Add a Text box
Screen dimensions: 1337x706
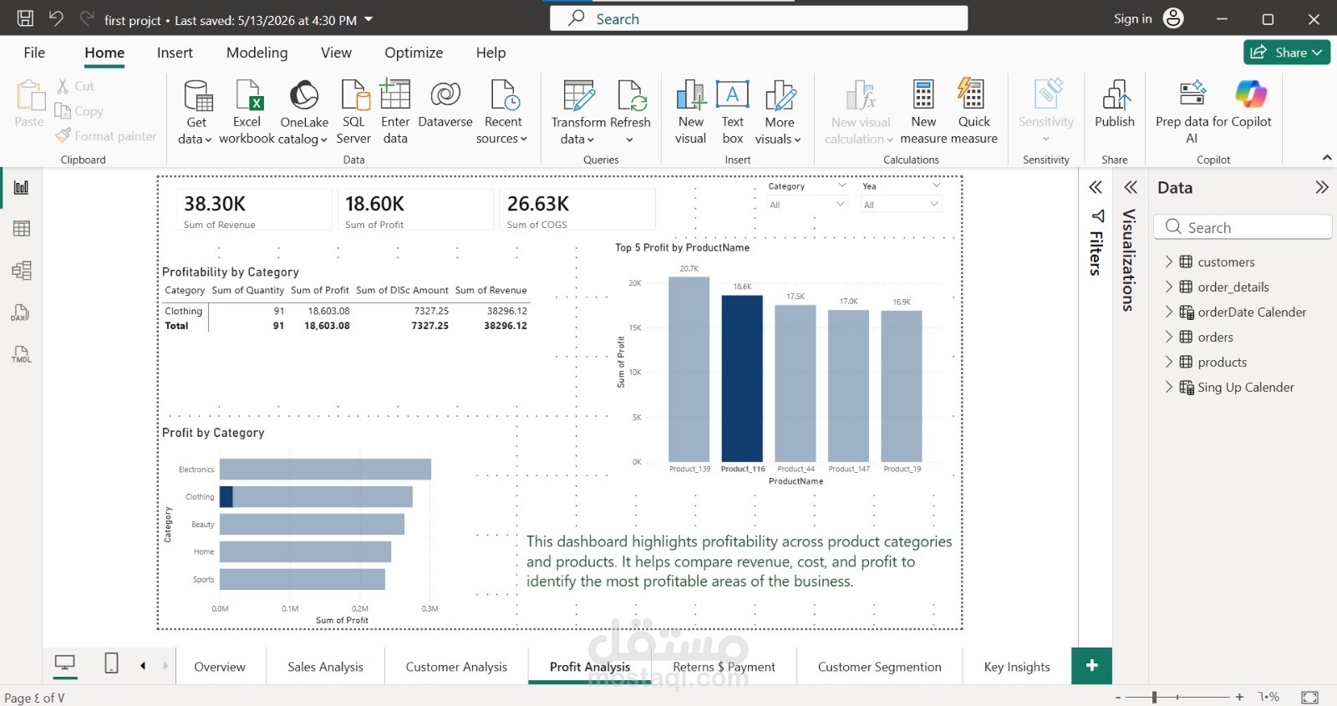pyautogui.click(x=733, y=113)
